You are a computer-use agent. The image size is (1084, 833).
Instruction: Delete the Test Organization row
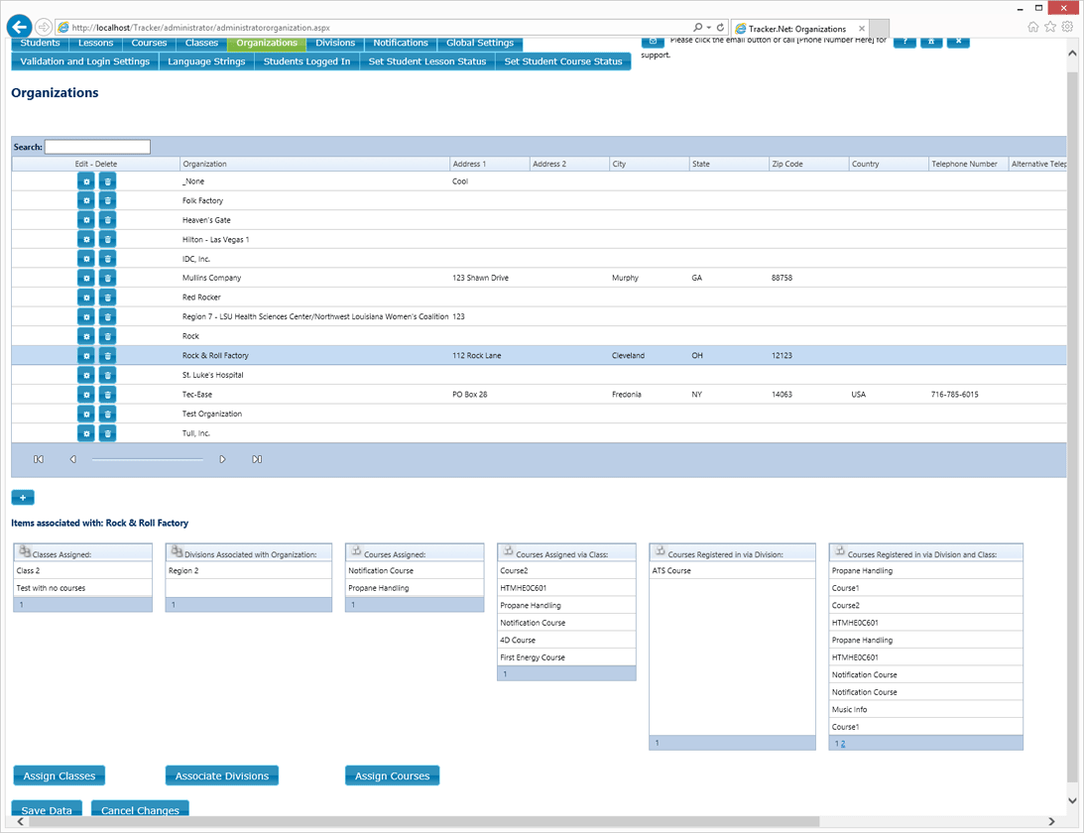tap(107, 414)
